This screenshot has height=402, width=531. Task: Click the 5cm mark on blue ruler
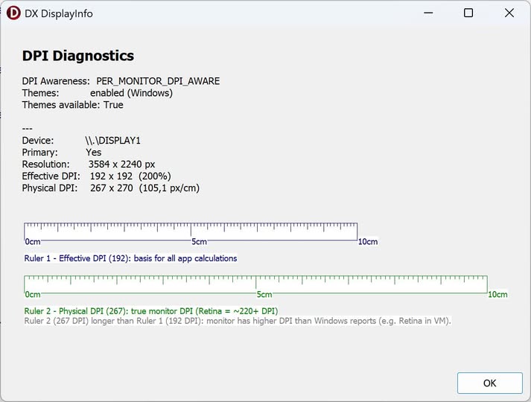[x=199, y=242]
